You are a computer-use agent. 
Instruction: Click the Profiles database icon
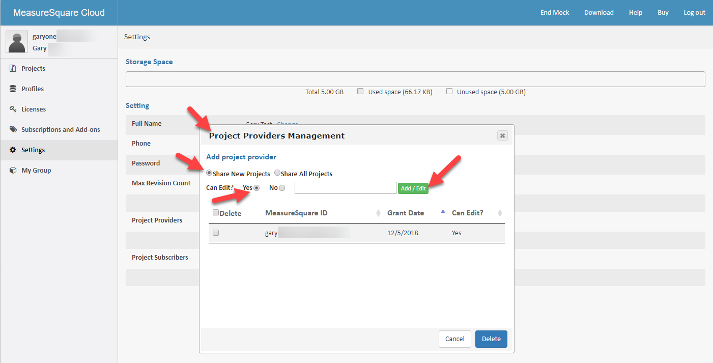[13, 89]
